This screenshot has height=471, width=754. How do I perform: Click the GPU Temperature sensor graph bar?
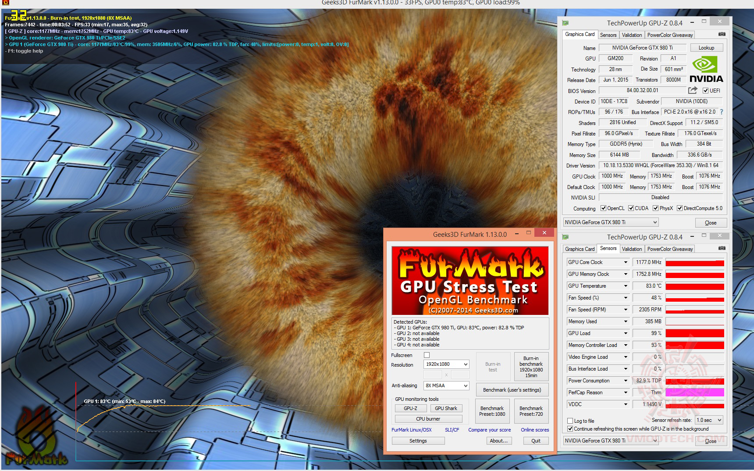(x=695, y=286)
